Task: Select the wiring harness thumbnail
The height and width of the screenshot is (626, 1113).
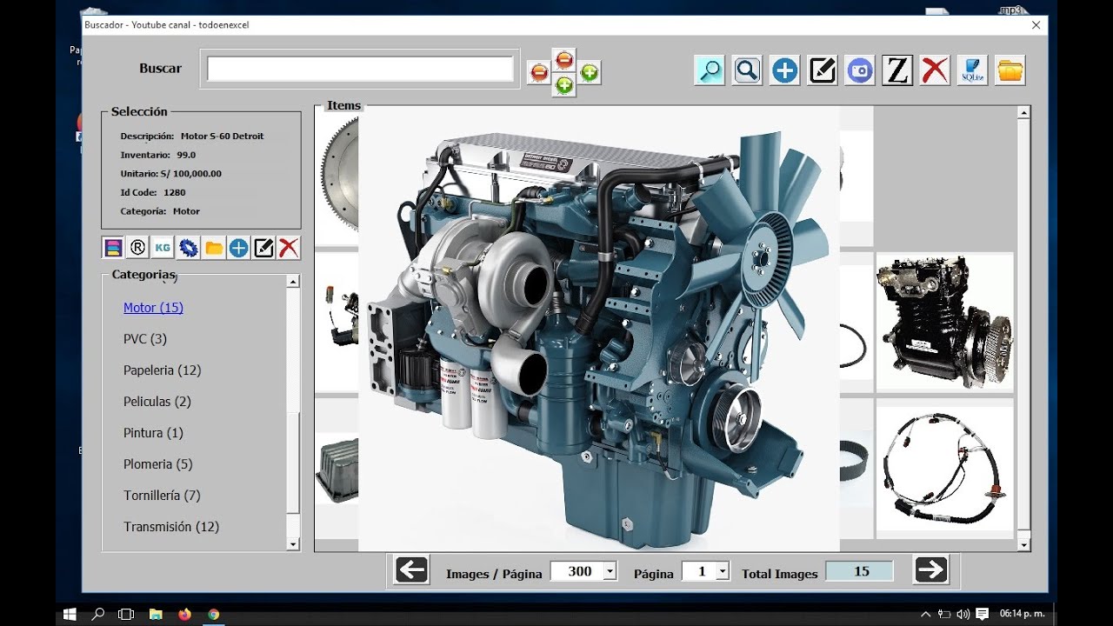Action: click(x=945, y=468)
